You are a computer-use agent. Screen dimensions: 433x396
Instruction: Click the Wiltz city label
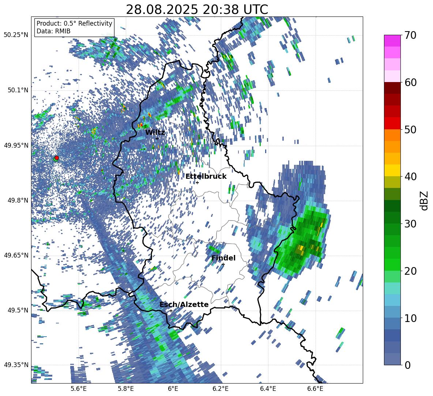[155, 132]
